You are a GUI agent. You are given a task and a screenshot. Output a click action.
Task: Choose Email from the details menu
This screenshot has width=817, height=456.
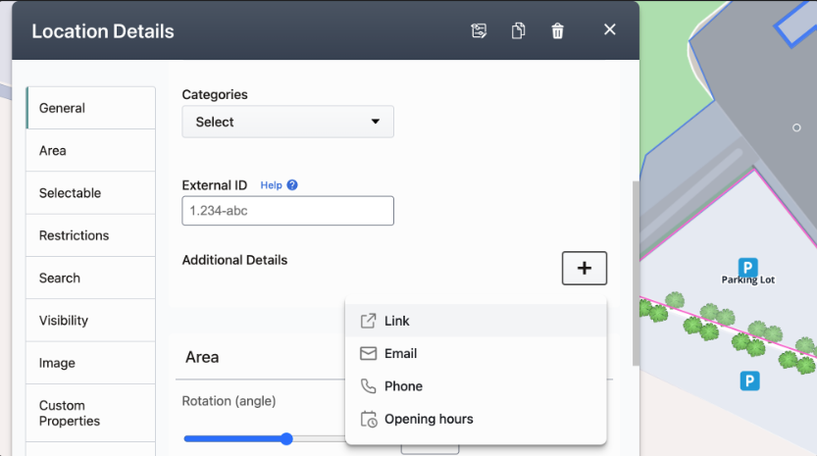(400, 353)
